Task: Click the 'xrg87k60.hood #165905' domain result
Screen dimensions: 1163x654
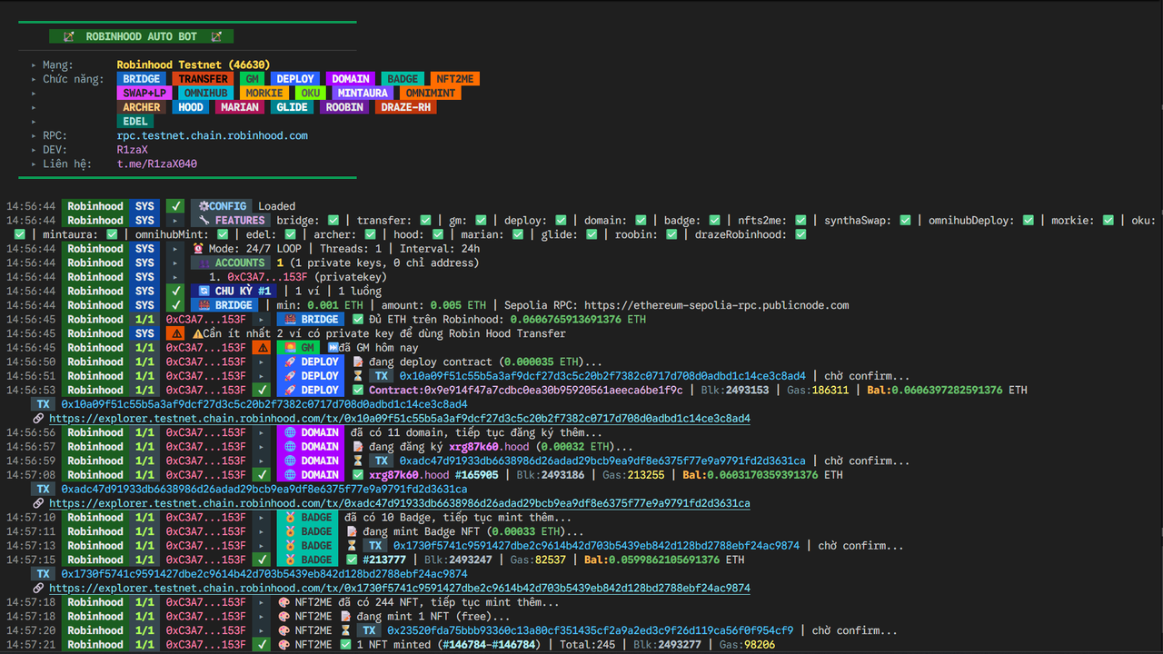Action: click(x=432, y=474)
